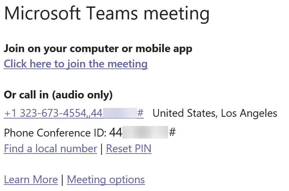289x191 pixels.
Task: Click the separator bar before 'Meeting options'
Action: click(x=62, y=180)
